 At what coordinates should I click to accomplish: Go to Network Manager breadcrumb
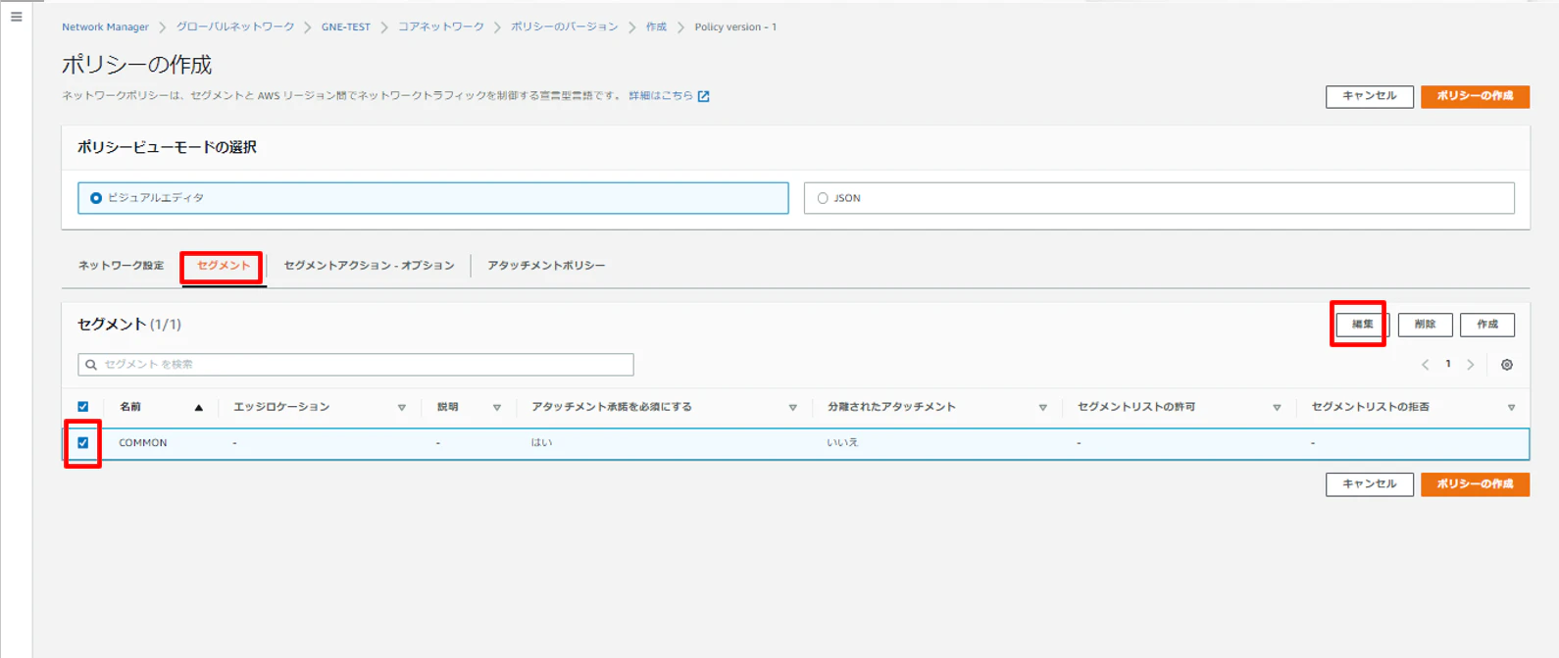(105, 27)
